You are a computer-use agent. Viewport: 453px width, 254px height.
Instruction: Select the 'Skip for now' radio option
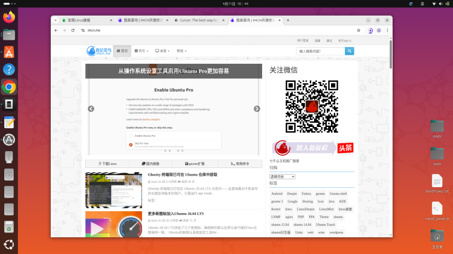pyautogui.click(x=130, y=145)
